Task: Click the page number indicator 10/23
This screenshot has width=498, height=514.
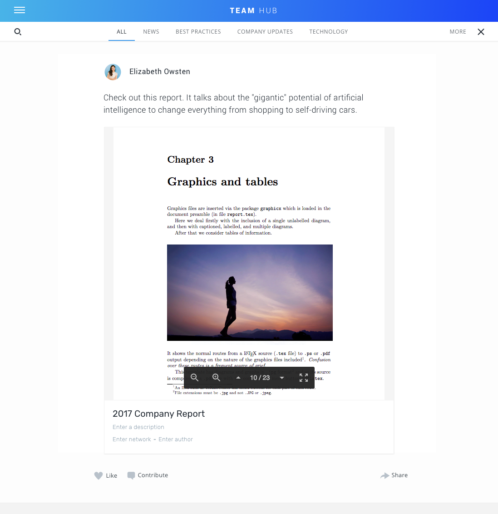Action: (x=260, y=378)
